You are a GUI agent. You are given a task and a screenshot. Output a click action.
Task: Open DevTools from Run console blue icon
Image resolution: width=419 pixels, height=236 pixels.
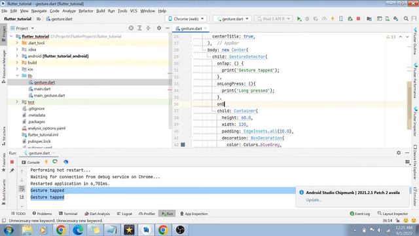[65, 162]
